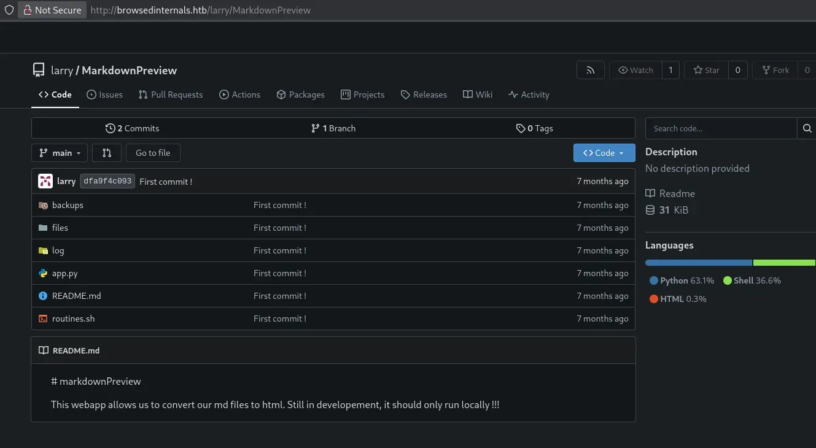Focus the Search code input field
Image resolution: width=816 pixels, height=448 pixels.
(721, 128)
